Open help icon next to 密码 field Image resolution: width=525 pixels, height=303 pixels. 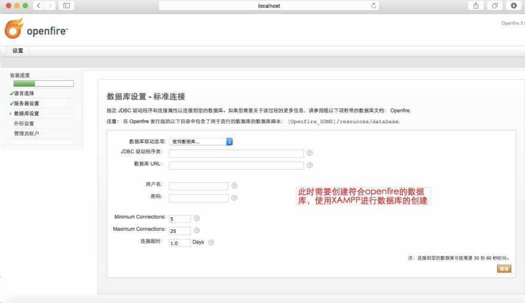tap(234, 198)
